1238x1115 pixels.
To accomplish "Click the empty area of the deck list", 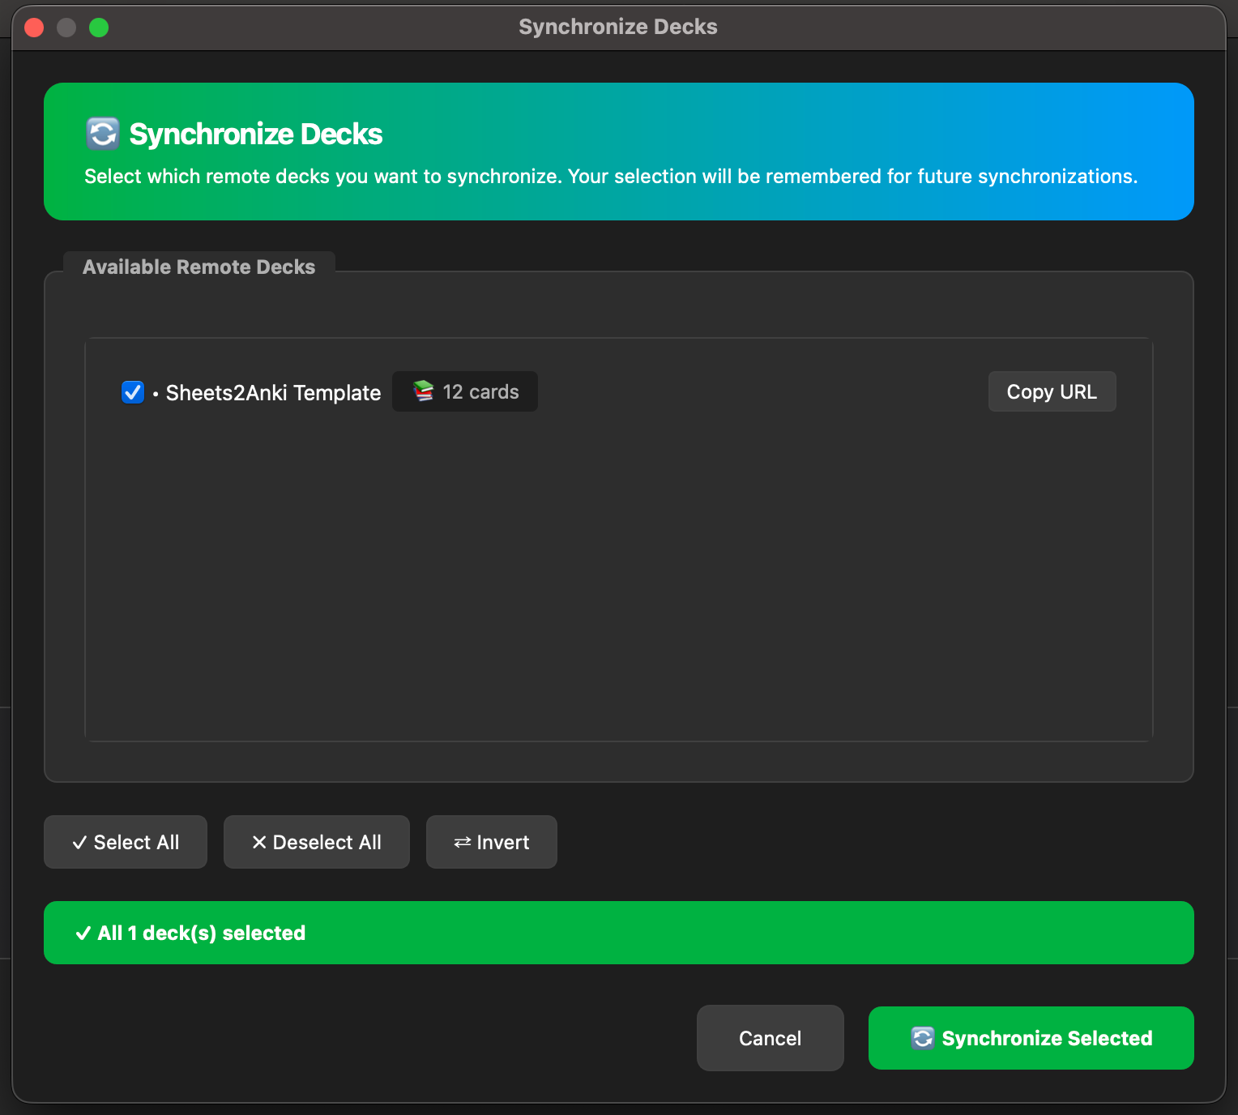I will coord(618,583).
